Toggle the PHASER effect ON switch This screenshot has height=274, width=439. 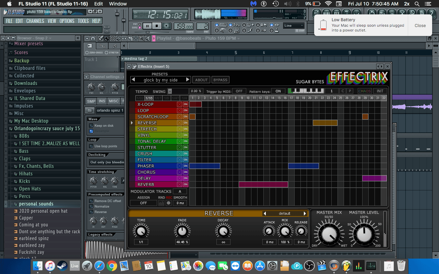tap(186, 166)
